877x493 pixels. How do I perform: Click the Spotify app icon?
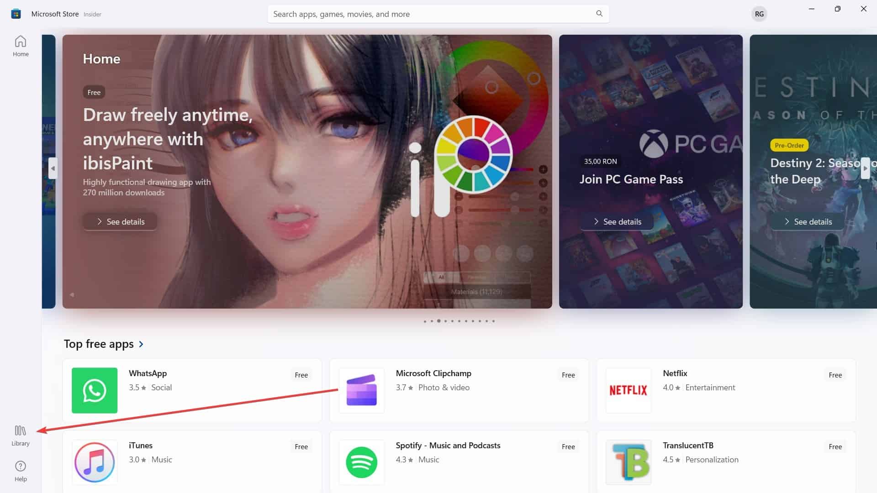362,462
